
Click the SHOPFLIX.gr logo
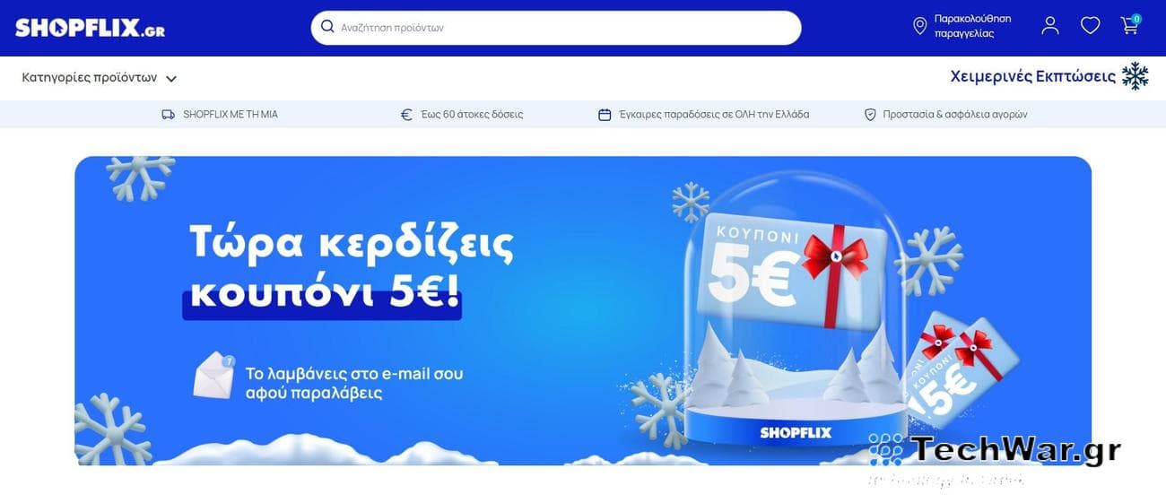click(90, 28)
